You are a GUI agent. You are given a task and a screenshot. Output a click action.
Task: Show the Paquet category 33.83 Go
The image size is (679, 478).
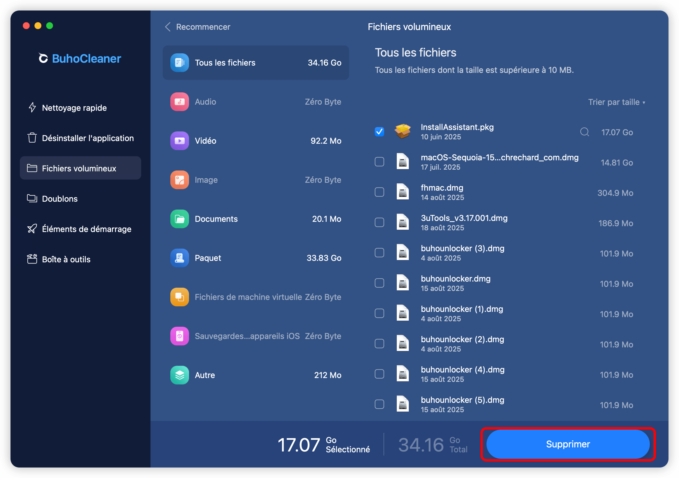click(256, 258)
